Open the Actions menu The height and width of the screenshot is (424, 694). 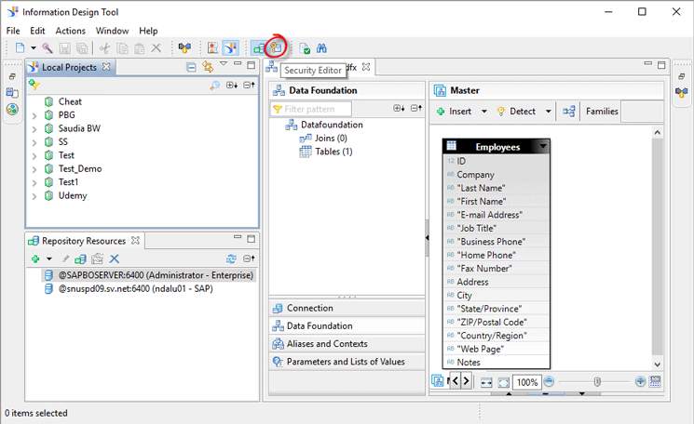70,31
